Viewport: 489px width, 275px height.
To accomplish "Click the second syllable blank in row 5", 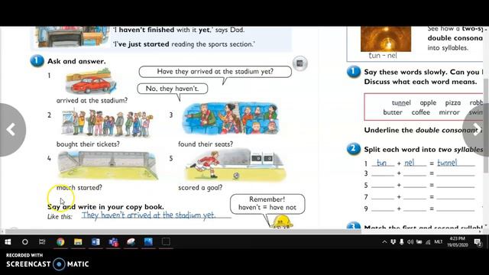I will 415,186.
